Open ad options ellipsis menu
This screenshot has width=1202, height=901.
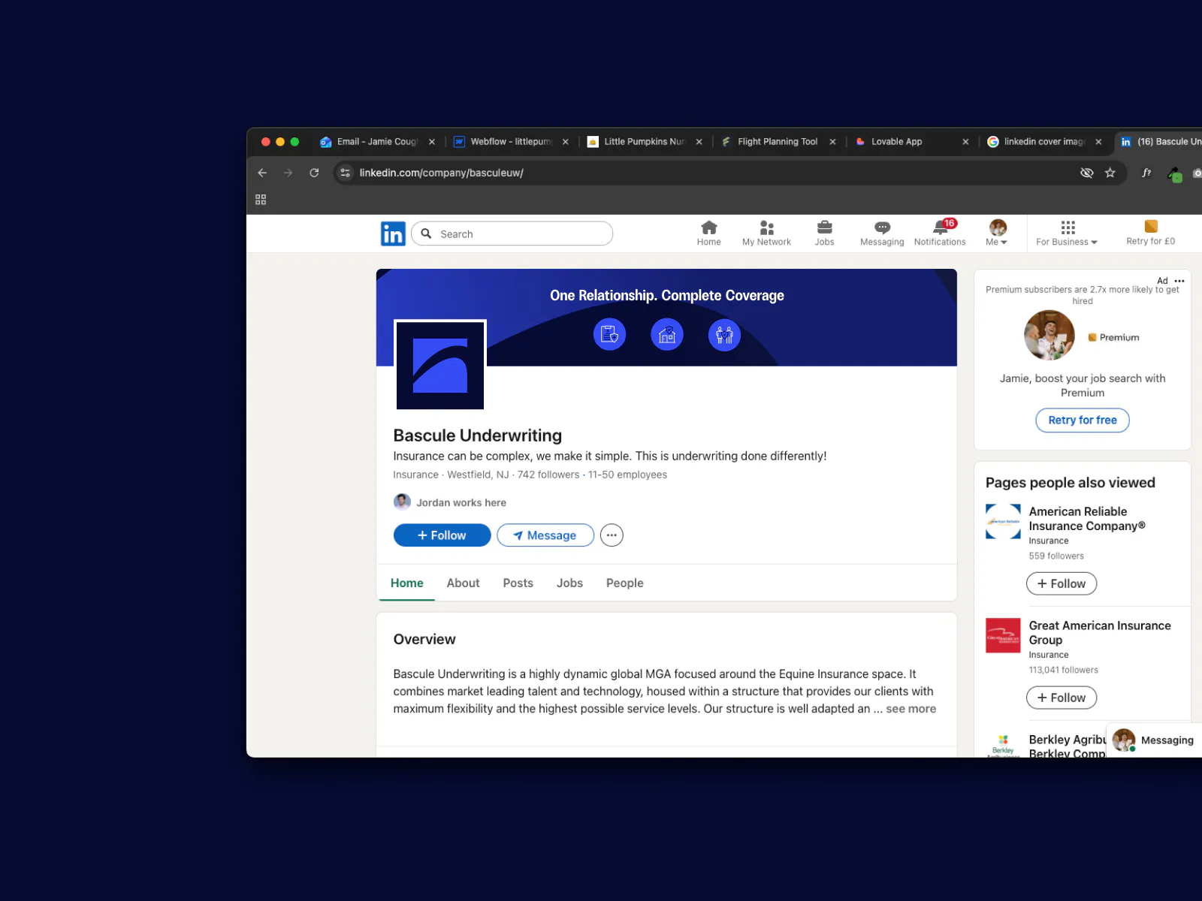(x=1179, y=281)
